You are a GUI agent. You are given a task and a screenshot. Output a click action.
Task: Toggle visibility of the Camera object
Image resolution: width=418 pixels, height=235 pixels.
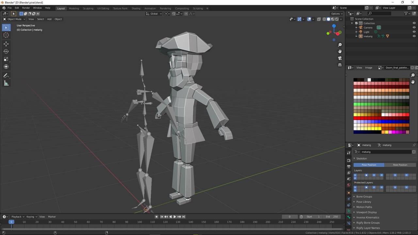(x=414, y=27)
